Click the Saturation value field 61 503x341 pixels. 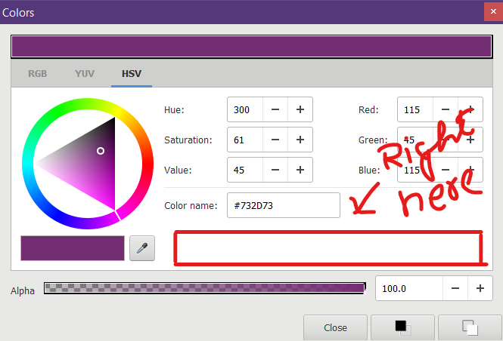pos(245,140)
